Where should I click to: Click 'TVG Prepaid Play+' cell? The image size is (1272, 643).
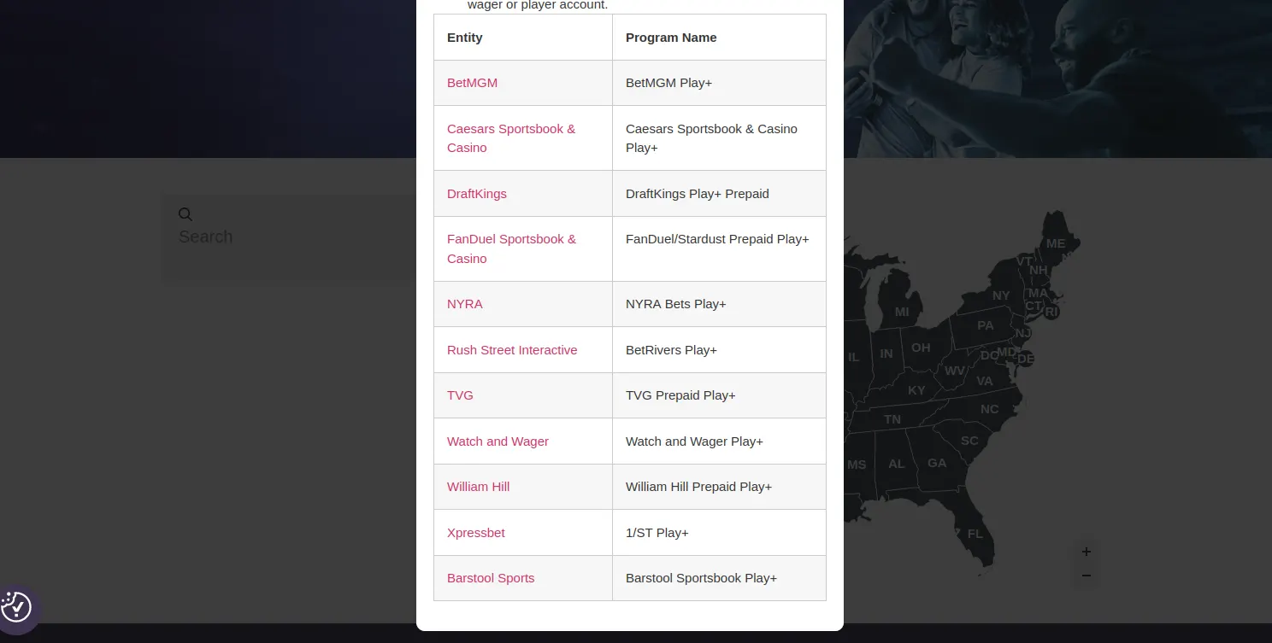tap(719, 395)
